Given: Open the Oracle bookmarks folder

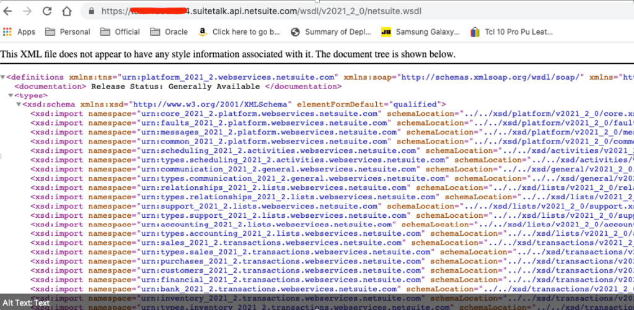Looking at the screenshot, I should [169, 32].
